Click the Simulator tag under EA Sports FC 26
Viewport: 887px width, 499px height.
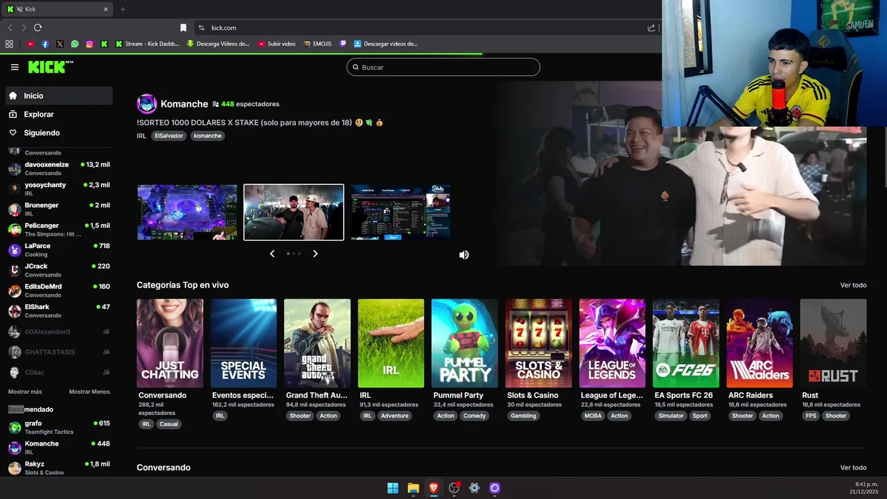670,416
